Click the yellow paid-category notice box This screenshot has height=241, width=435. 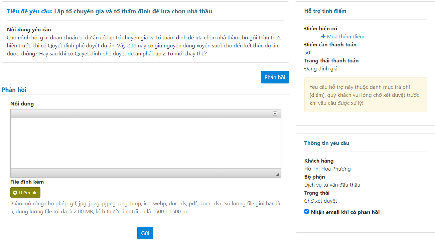(366, 95)
